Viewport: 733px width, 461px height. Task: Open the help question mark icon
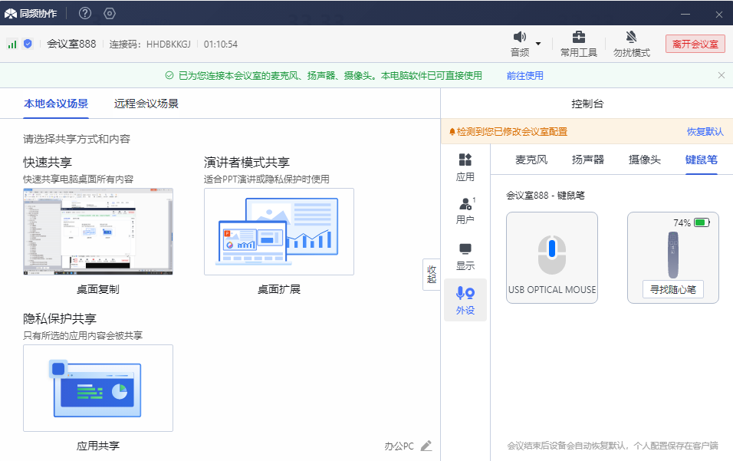tap(85, 13)
